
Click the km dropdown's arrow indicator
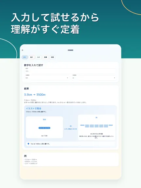pyautogui.click(x=67, y=78)
